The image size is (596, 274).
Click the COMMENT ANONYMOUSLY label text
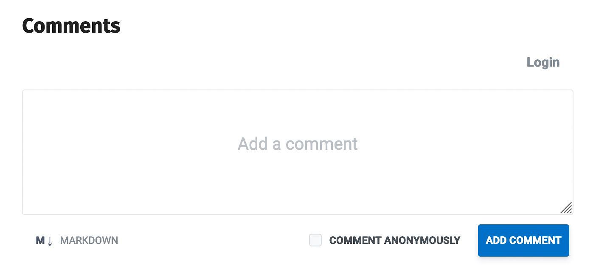click(x=395, y=240)
